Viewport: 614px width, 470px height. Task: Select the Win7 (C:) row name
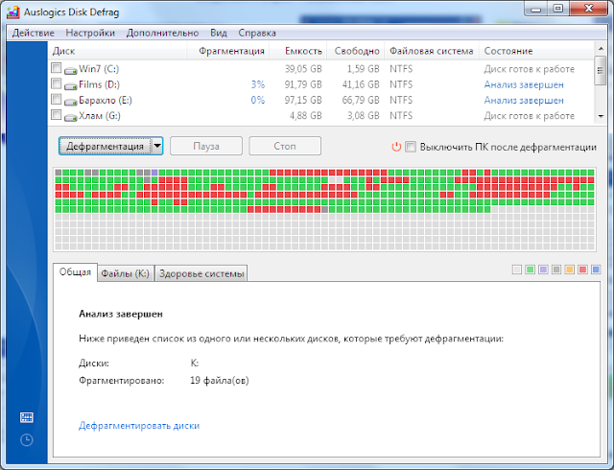click(x=99, y=69)
